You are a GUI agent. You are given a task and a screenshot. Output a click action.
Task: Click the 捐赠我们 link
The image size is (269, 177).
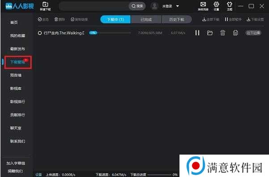point(15,171)
